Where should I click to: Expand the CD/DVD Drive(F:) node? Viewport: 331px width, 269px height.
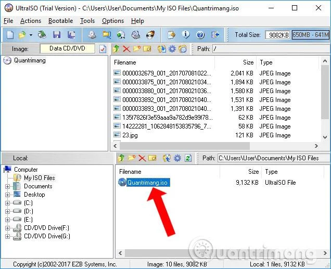coord(7,228)
